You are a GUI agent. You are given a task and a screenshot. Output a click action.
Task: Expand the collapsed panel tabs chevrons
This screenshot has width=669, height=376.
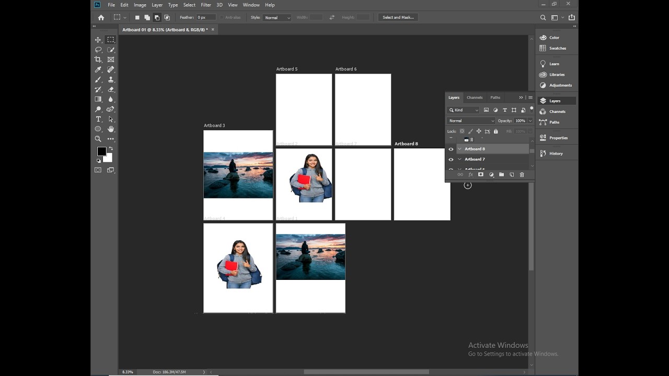click(521, 98)
